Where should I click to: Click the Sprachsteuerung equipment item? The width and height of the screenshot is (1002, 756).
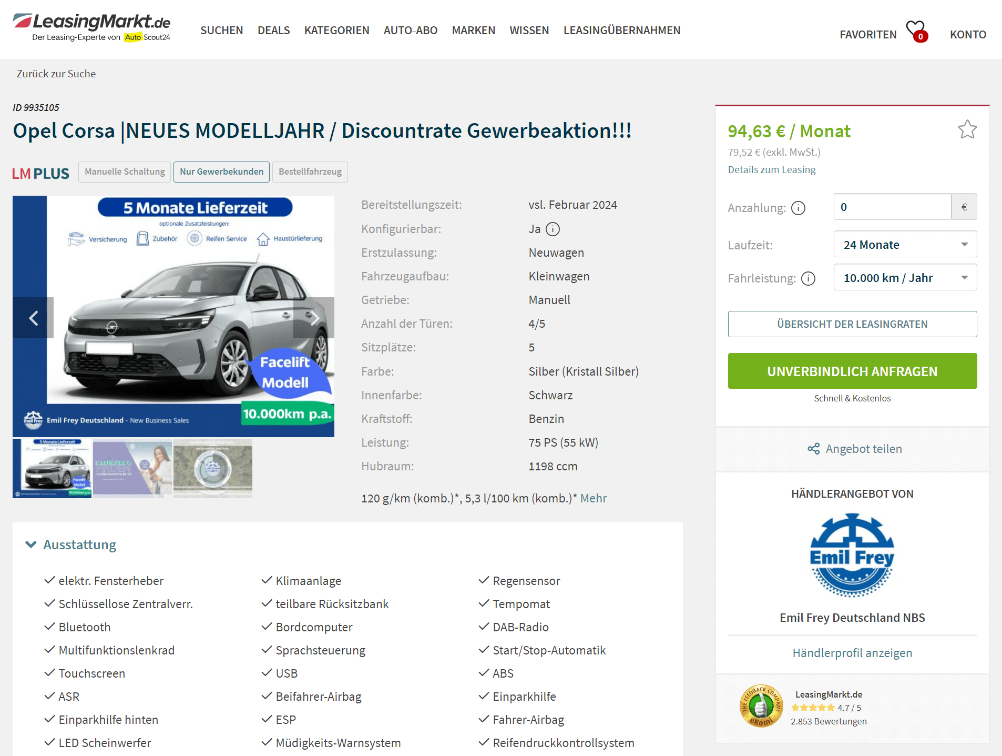(320, 650)
